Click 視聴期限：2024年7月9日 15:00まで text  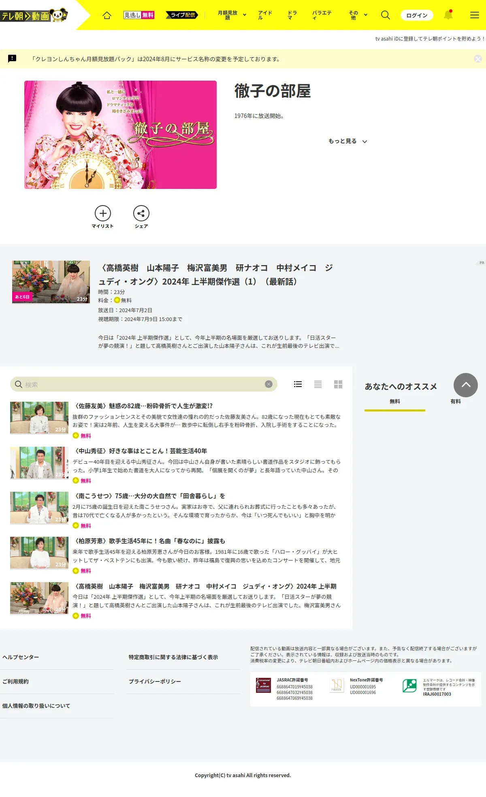140,319
